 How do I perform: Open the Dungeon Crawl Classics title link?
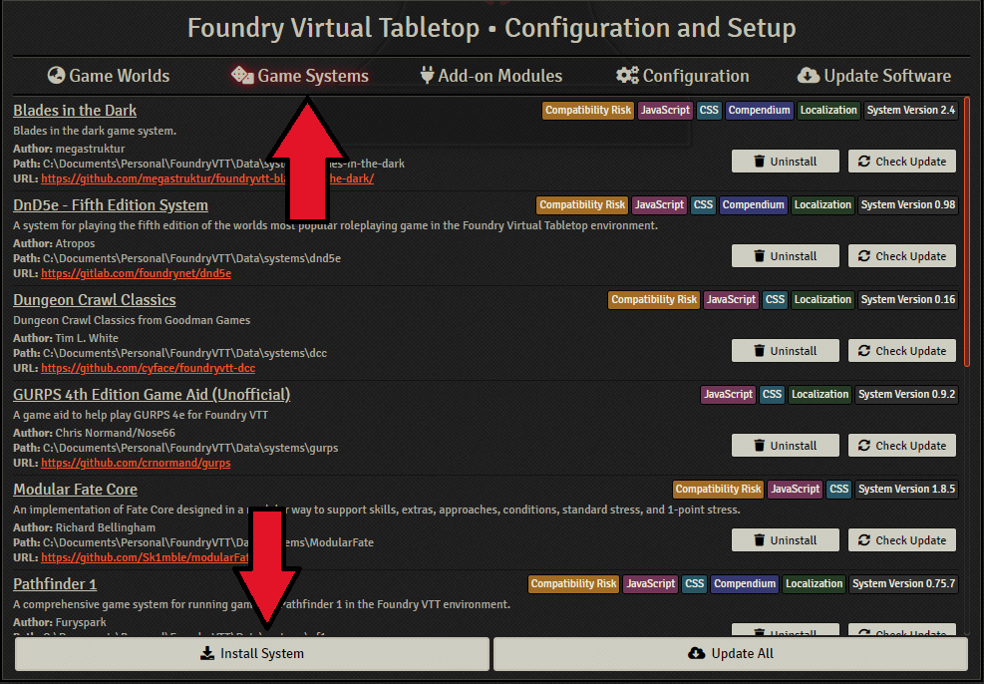tap(94, 300)
